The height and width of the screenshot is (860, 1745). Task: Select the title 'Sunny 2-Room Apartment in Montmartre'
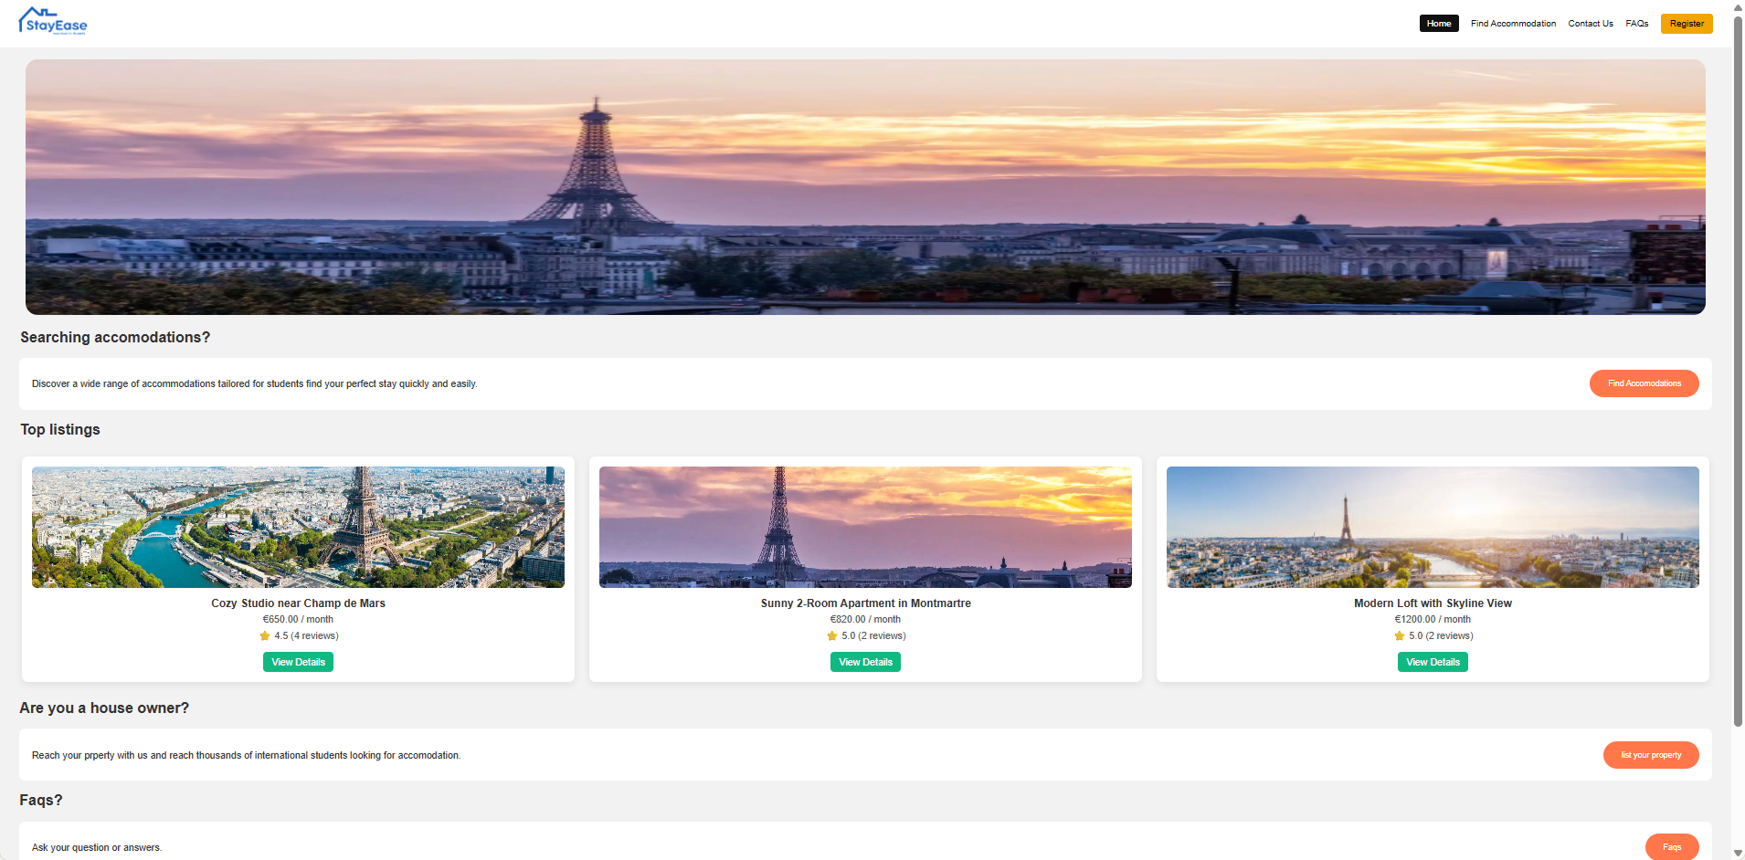(865, 603)
